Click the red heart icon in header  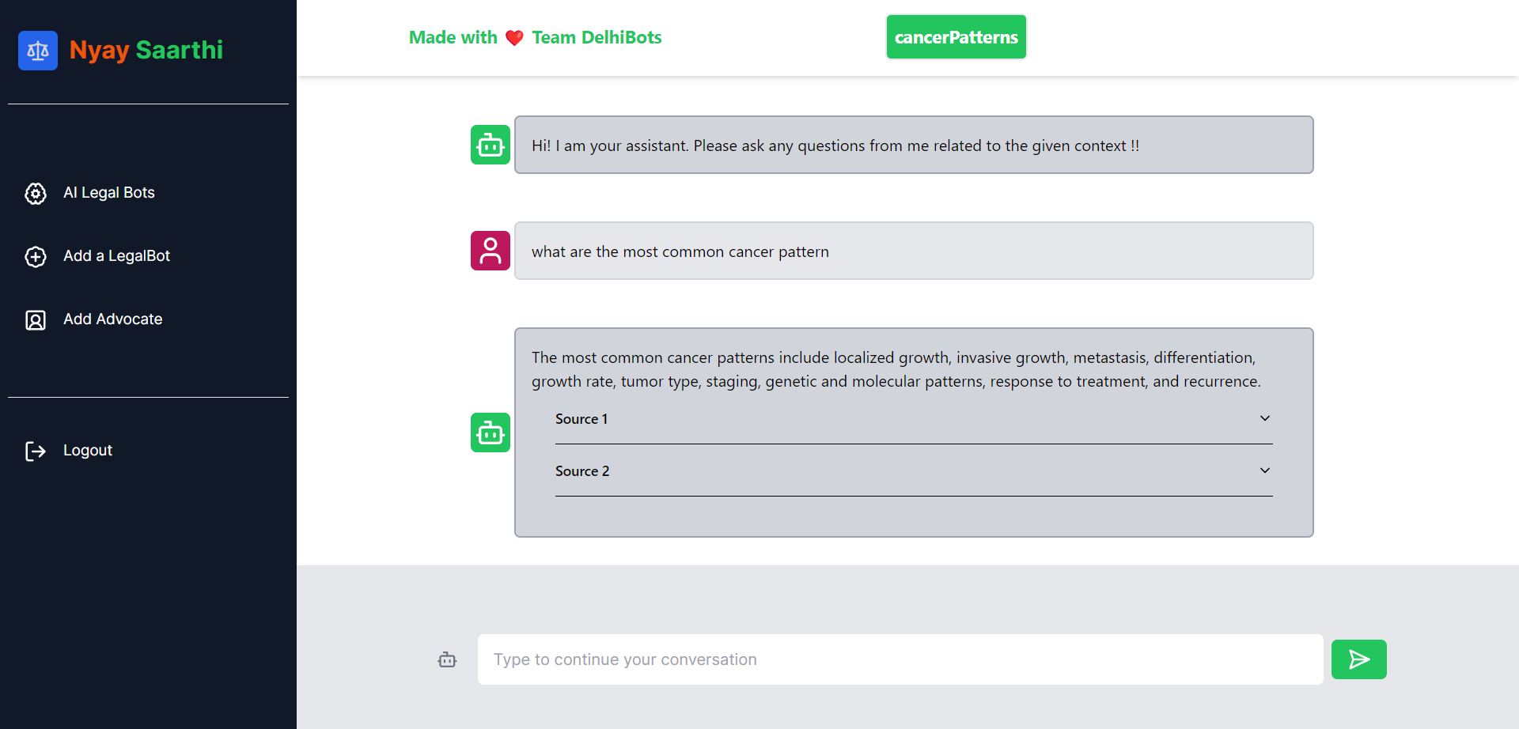tap(514, 38)
